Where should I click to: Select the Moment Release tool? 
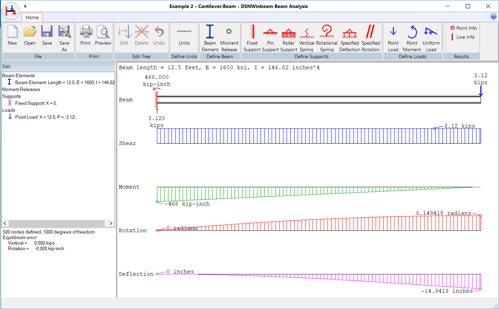point(229,37)
